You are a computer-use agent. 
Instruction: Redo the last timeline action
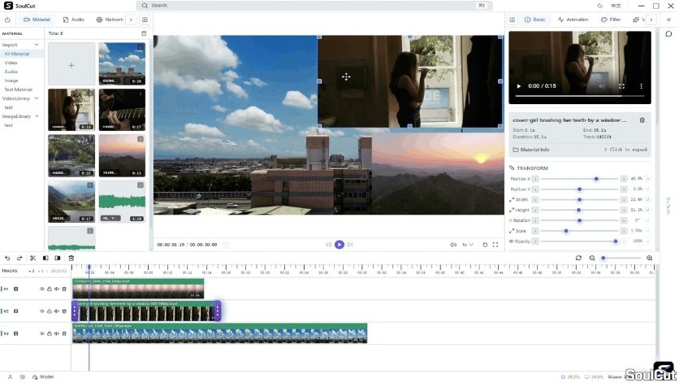click(x=19, y=258)
